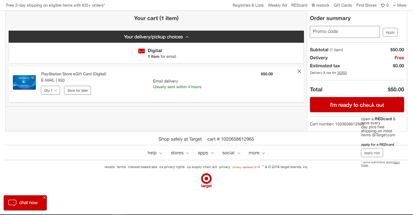Open the chat now widget
Image resolution: width=413 pixels, height=215 pixels.
25,203
